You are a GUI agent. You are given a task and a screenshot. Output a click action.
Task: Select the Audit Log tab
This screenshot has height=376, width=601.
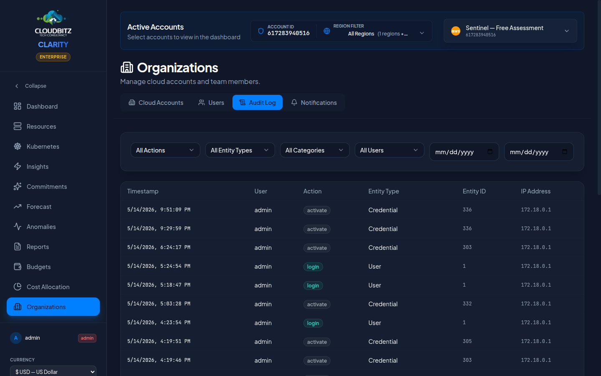pyautogui.click(x=258, y=102)
